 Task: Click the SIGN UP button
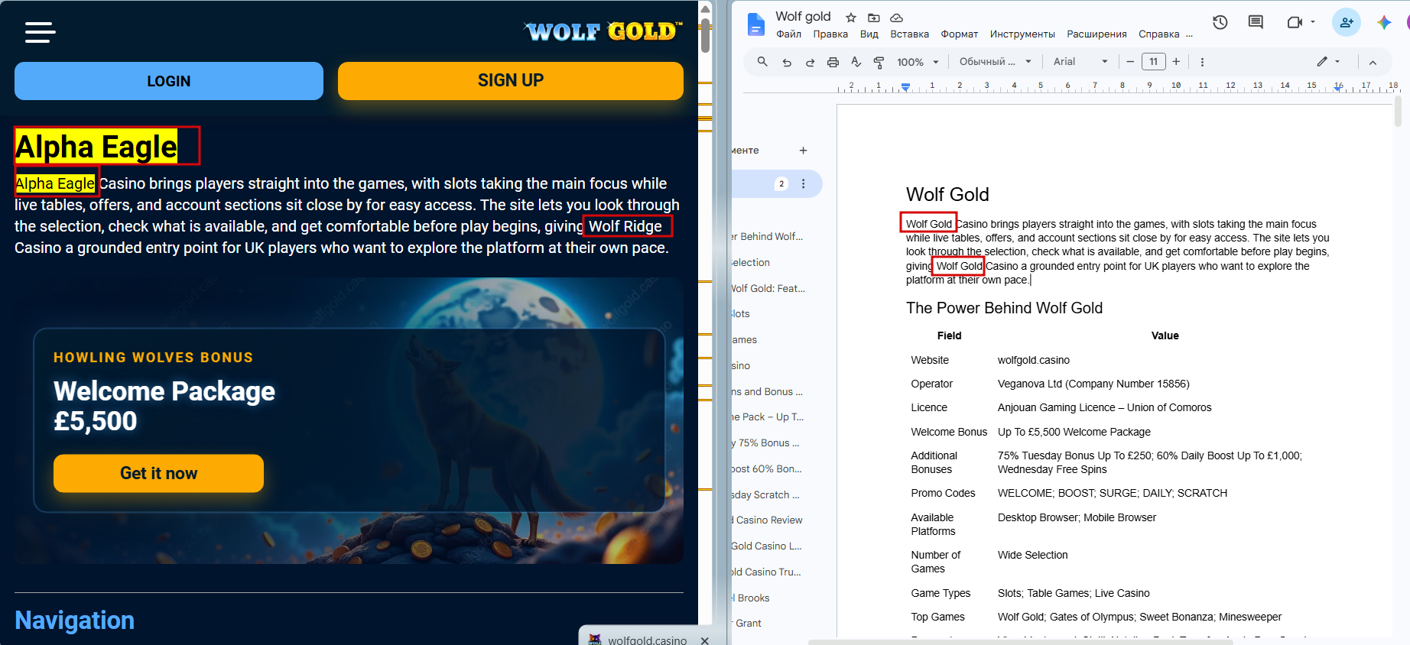pyautogui.click(x=511, y=81)
